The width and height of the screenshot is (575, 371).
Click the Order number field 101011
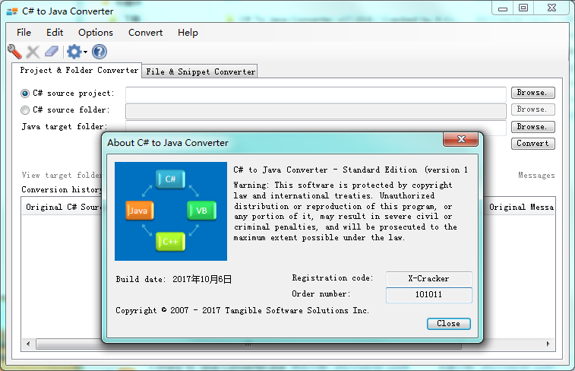(x=428, y=295)
